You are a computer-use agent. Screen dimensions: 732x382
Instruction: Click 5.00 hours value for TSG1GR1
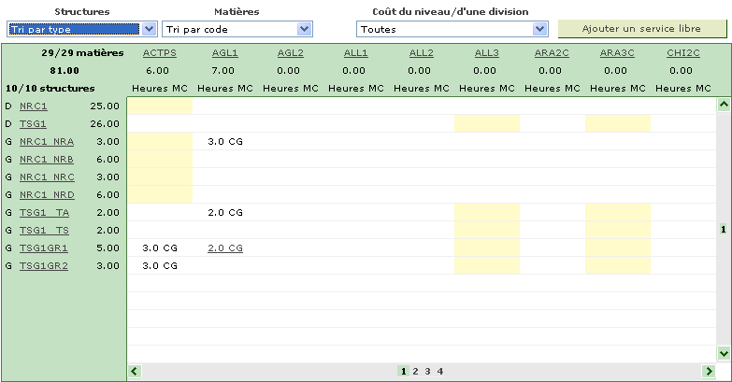pyautogui.click(x=108, y=248)
